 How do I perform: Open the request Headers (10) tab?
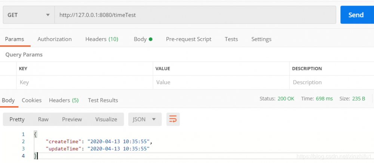point(102,39)
